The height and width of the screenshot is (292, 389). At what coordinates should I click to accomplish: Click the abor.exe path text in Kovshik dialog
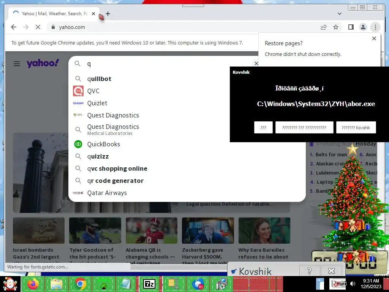[316, 104]
